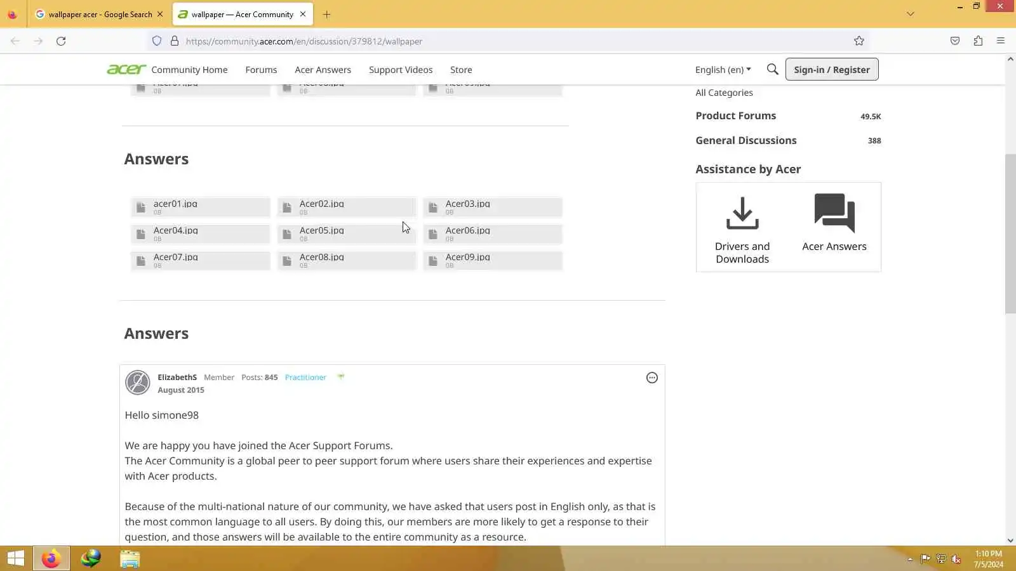Click the scroll down arrow of the page

click(1010, 541)
